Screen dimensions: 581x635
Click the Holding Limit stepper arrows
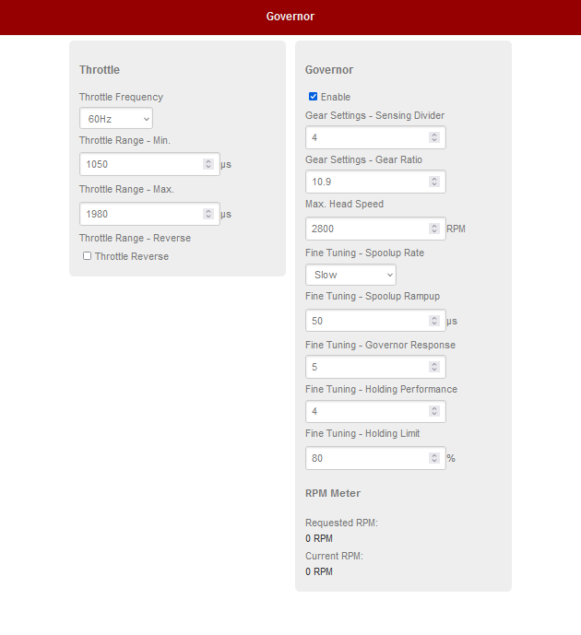click(434, 458)
